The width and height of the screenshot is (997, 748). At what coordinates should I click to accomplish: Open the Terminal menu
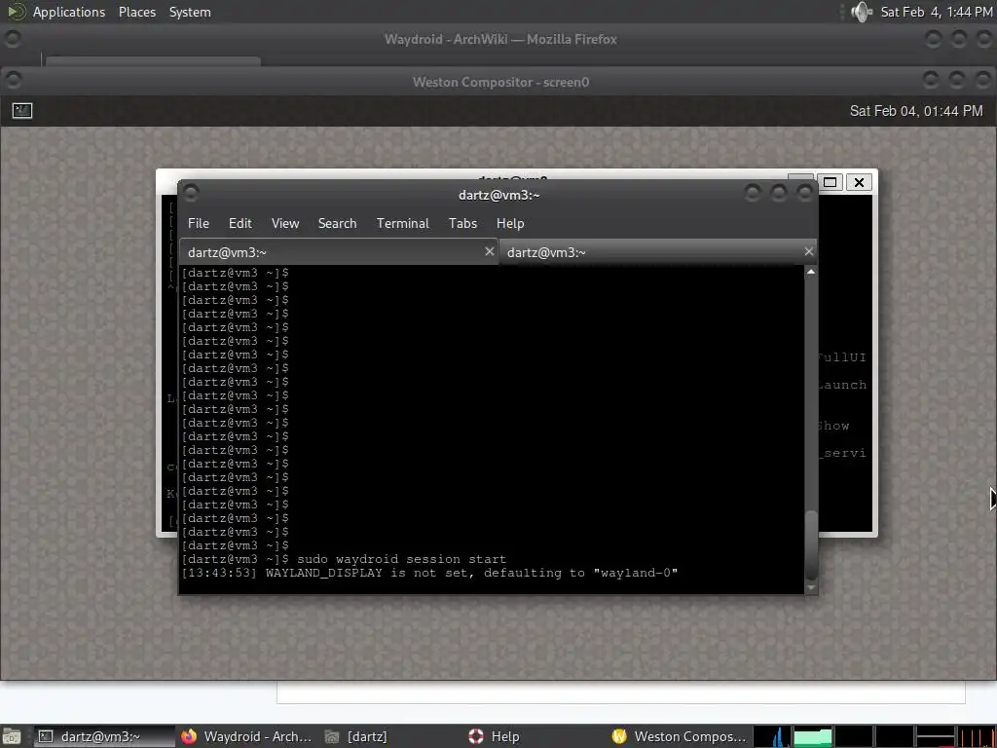pos(402,223)
